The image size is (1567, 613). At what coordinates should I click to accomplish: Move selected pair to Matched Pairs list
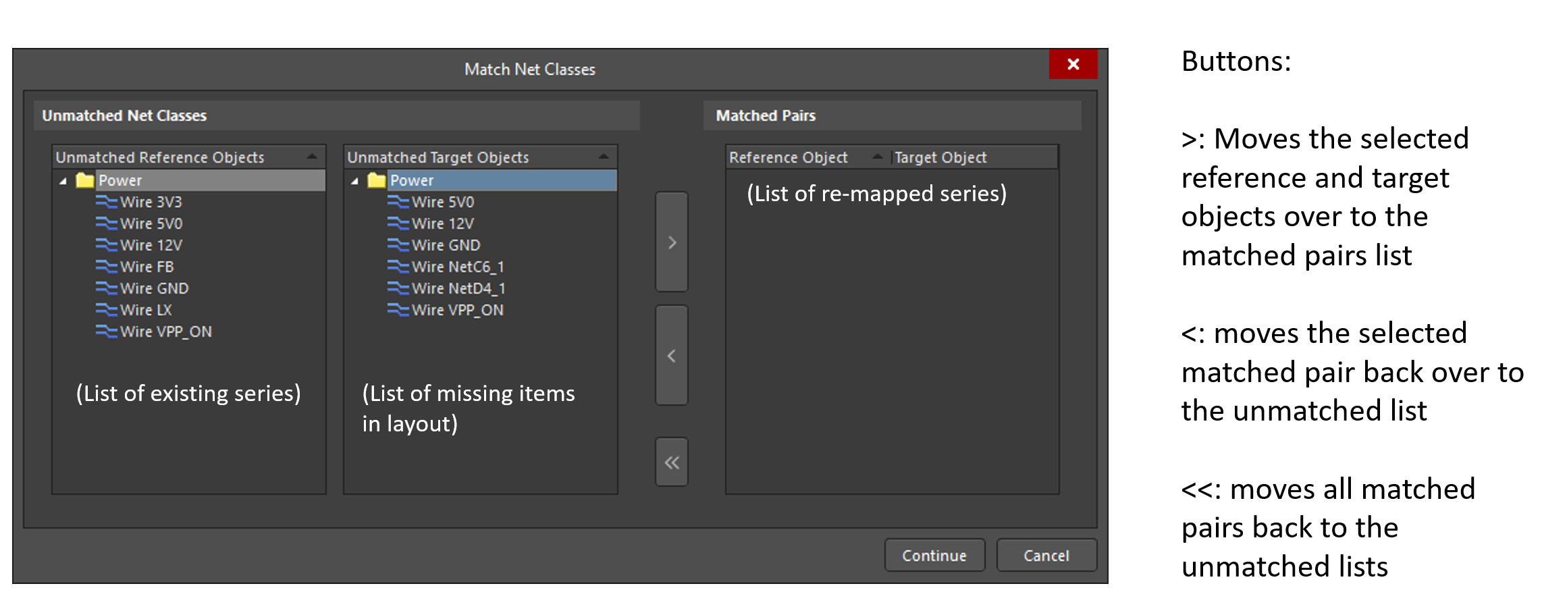point(671,242)
